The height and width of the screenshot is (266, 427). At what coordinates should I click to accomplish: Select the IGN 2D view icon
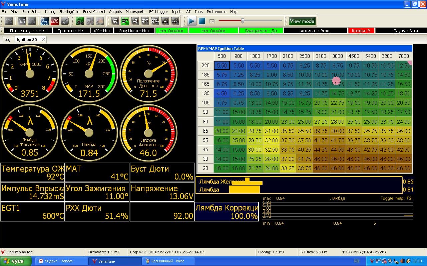[x=125, y=21]
